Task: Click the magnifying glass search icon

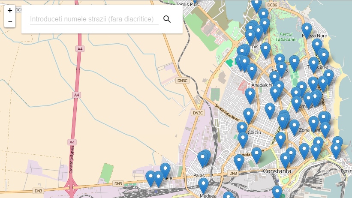Action: tap(167, 19)
